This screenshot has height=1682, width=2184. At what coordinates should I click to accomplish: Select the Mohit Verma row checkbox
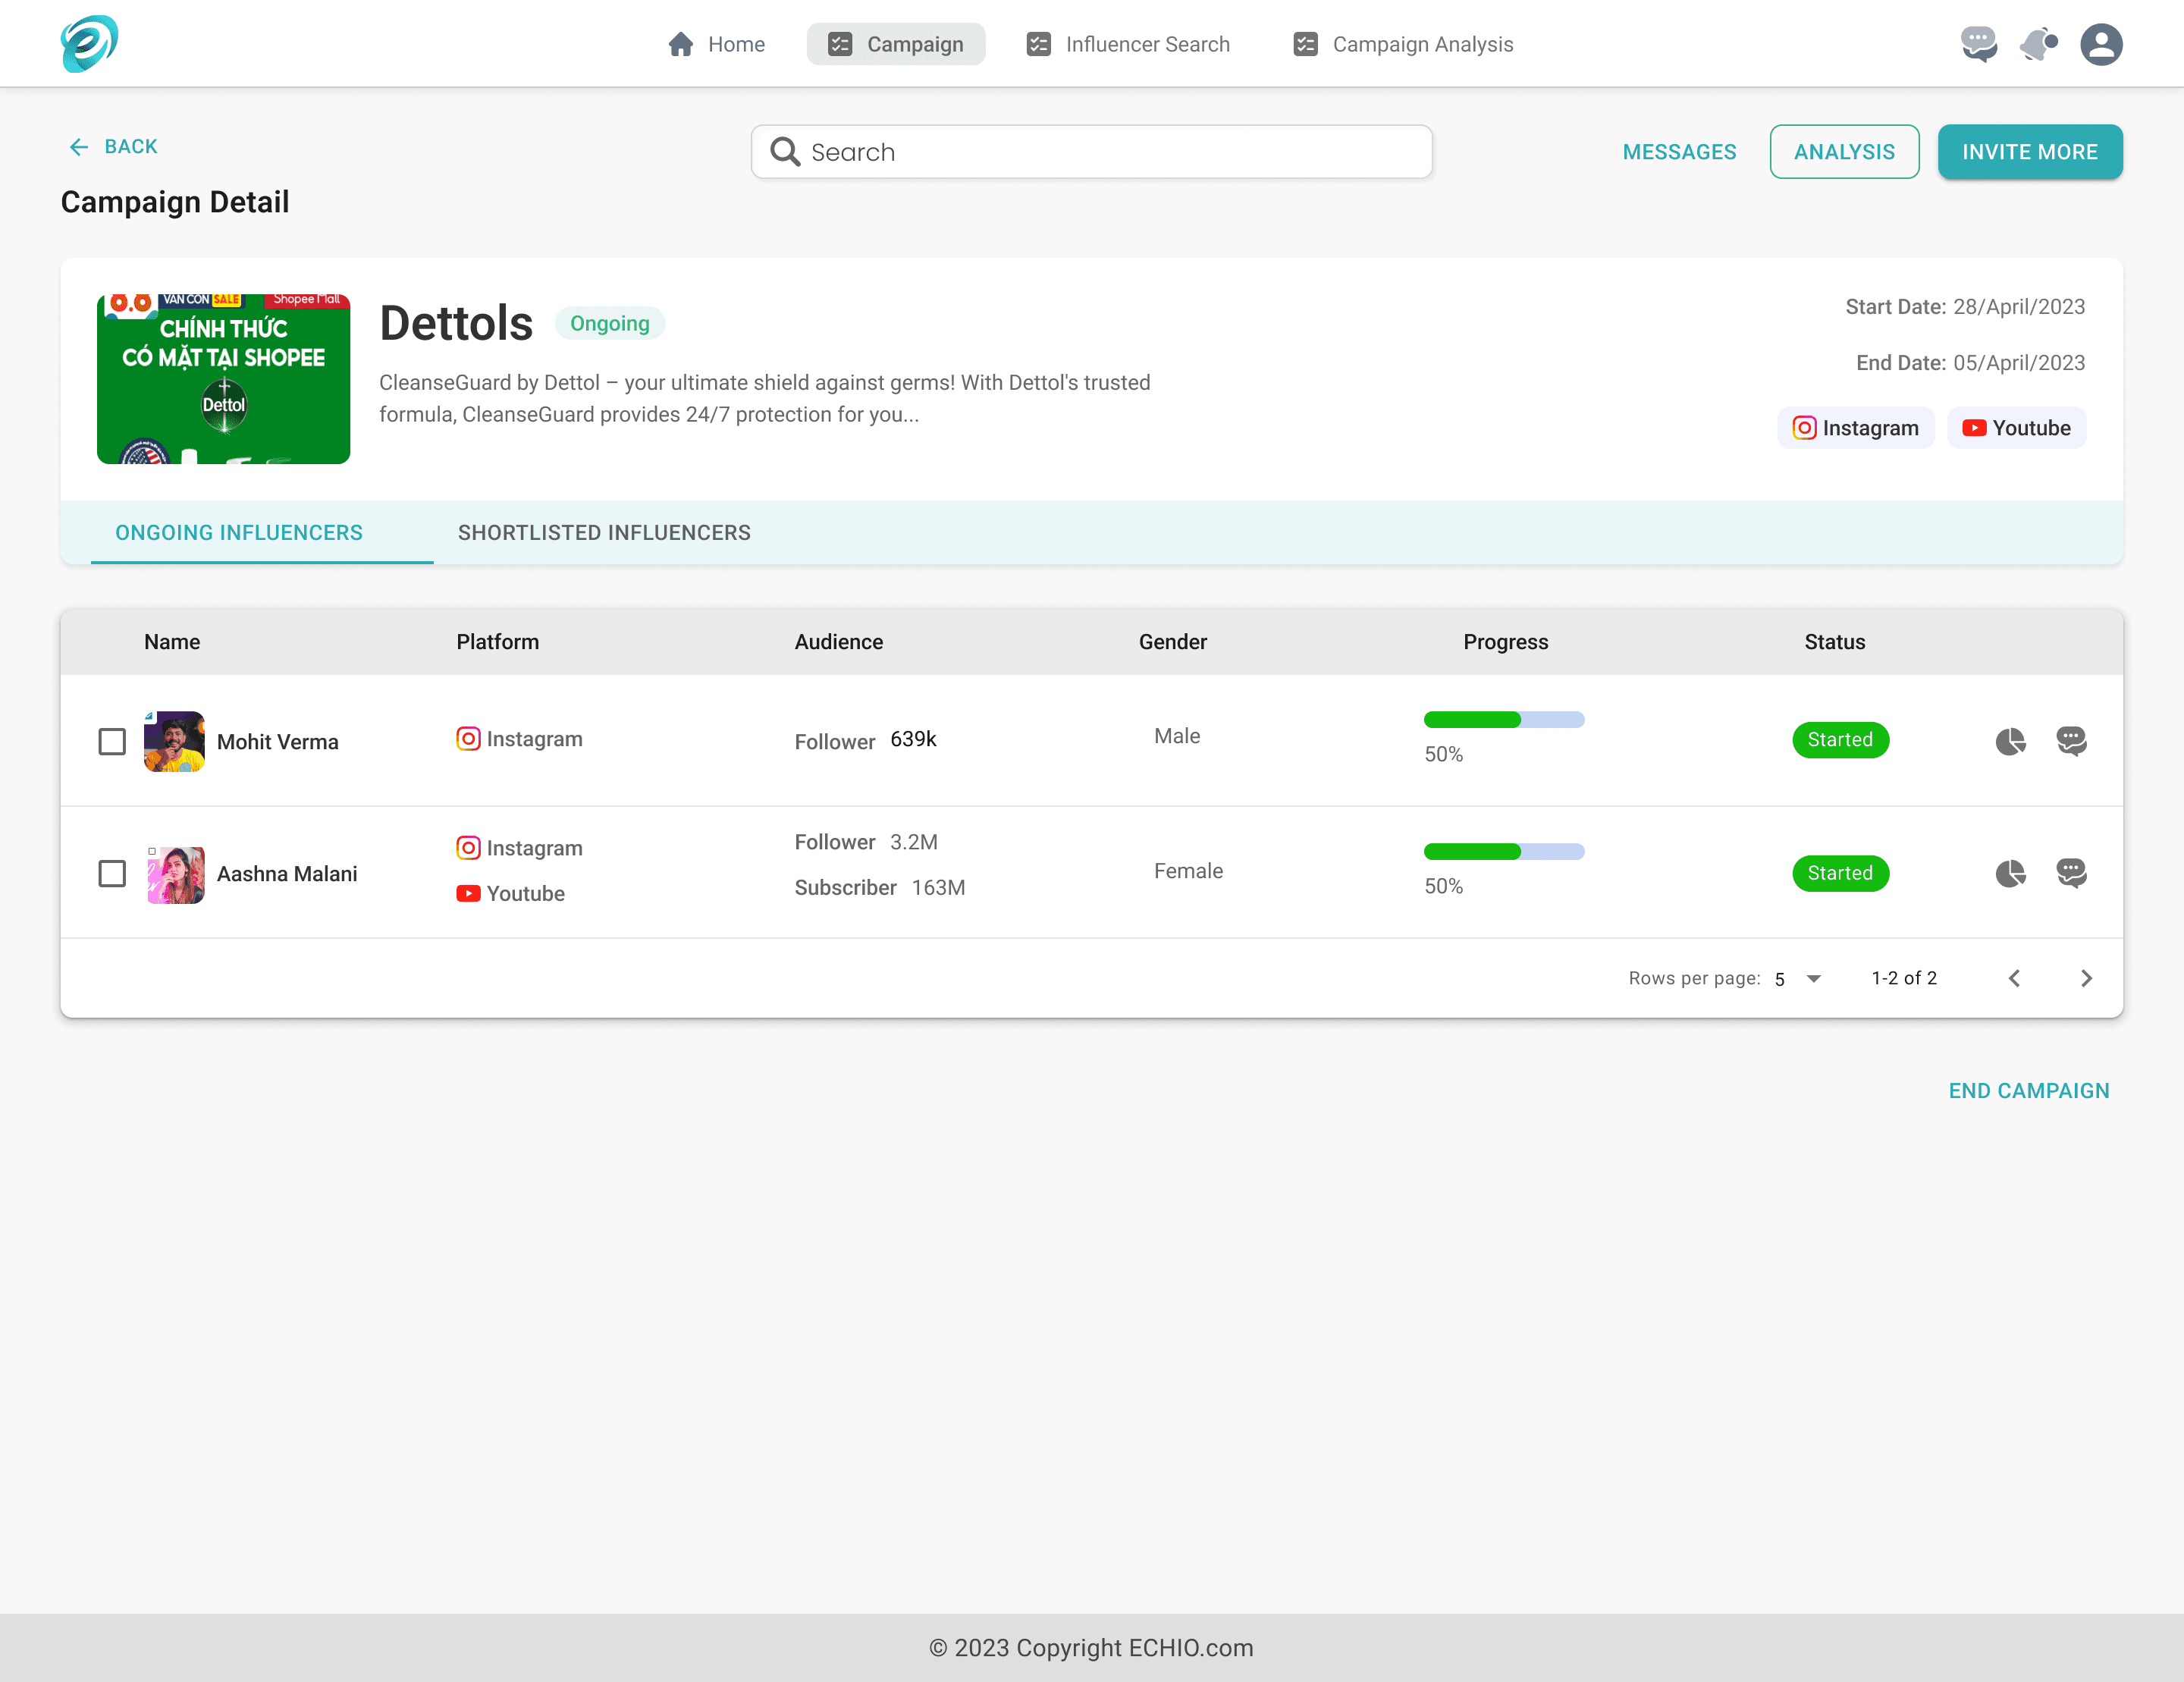(x=112, y=742)
